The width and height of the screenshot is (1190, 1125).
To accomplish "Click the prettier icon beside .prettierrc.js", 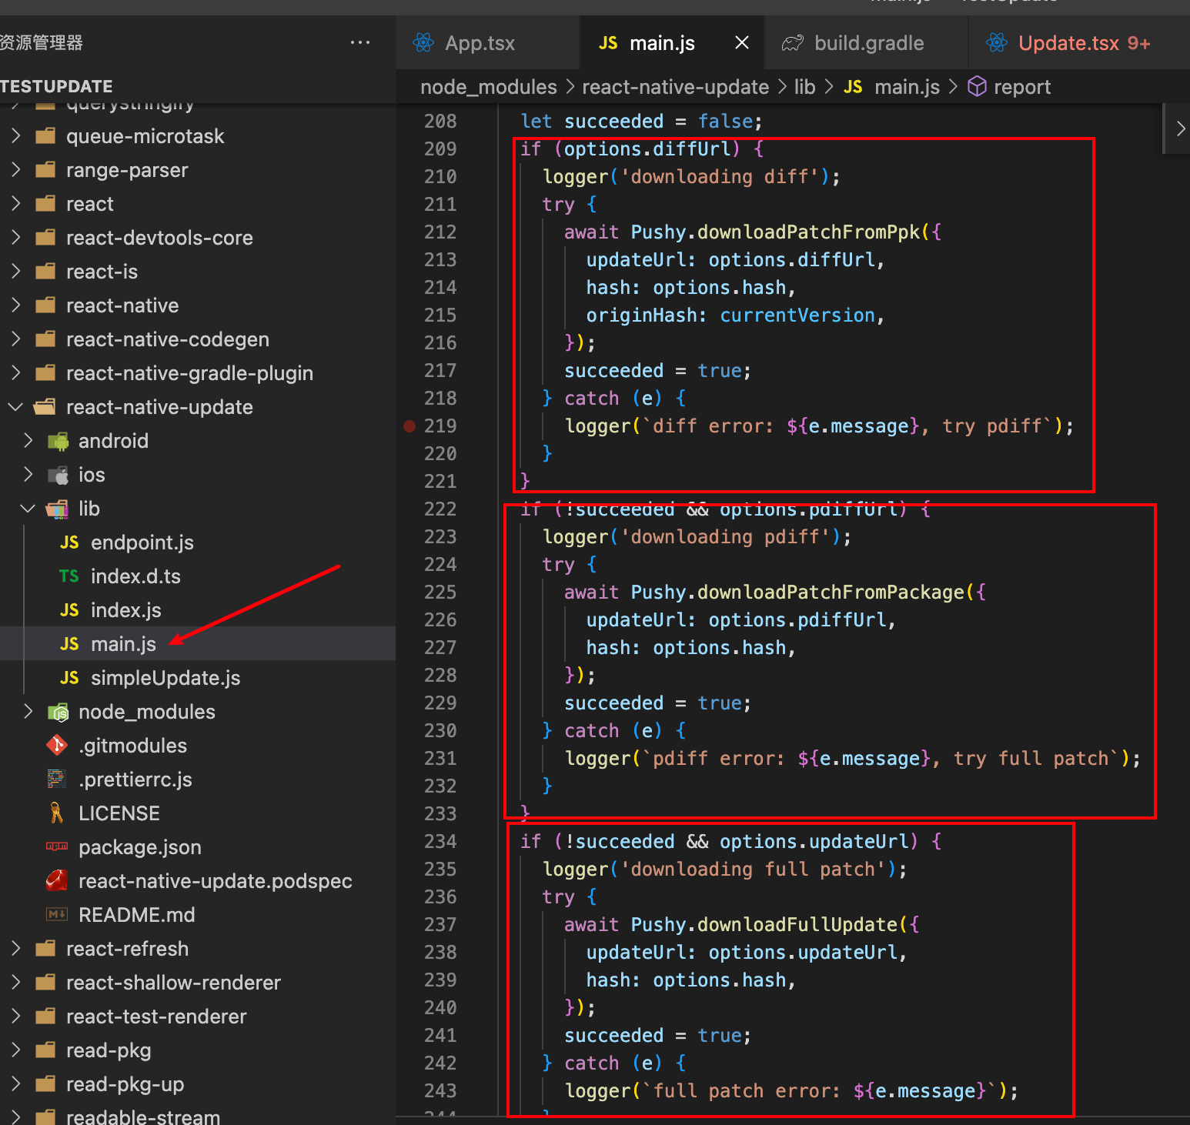I will [57, 779].
